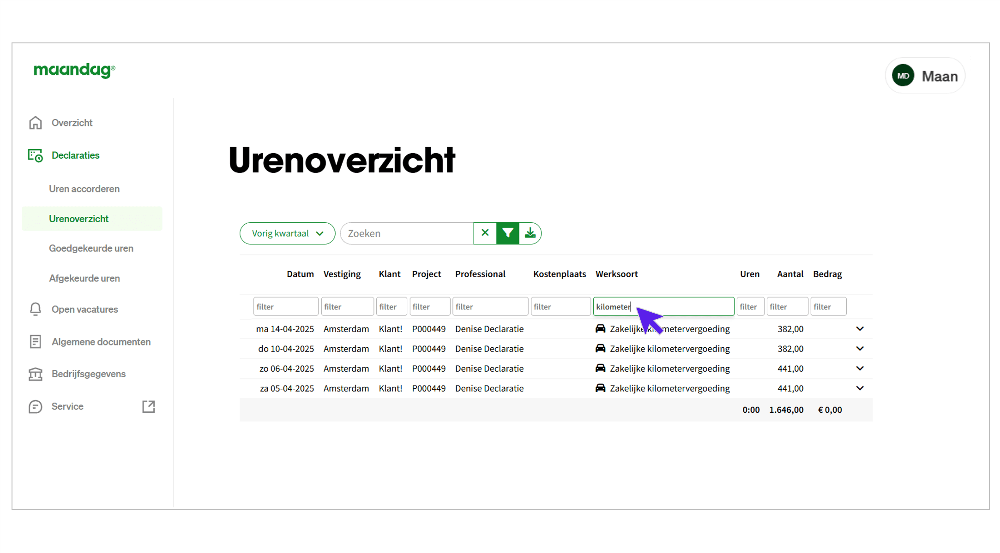
Task: Click the filter funnel icon
Action: (x=508, y=233)
